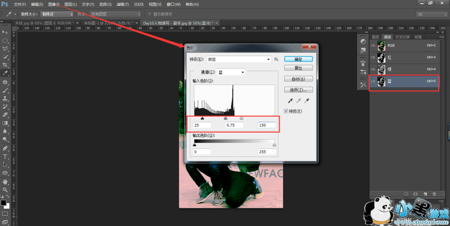This screenshot has height=226, width=450.
Task: Open the 取样大小 sample size dropdown
Action: pos(57,14)
